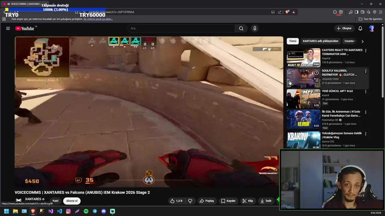Open the Brave Wallet icon

362,12
